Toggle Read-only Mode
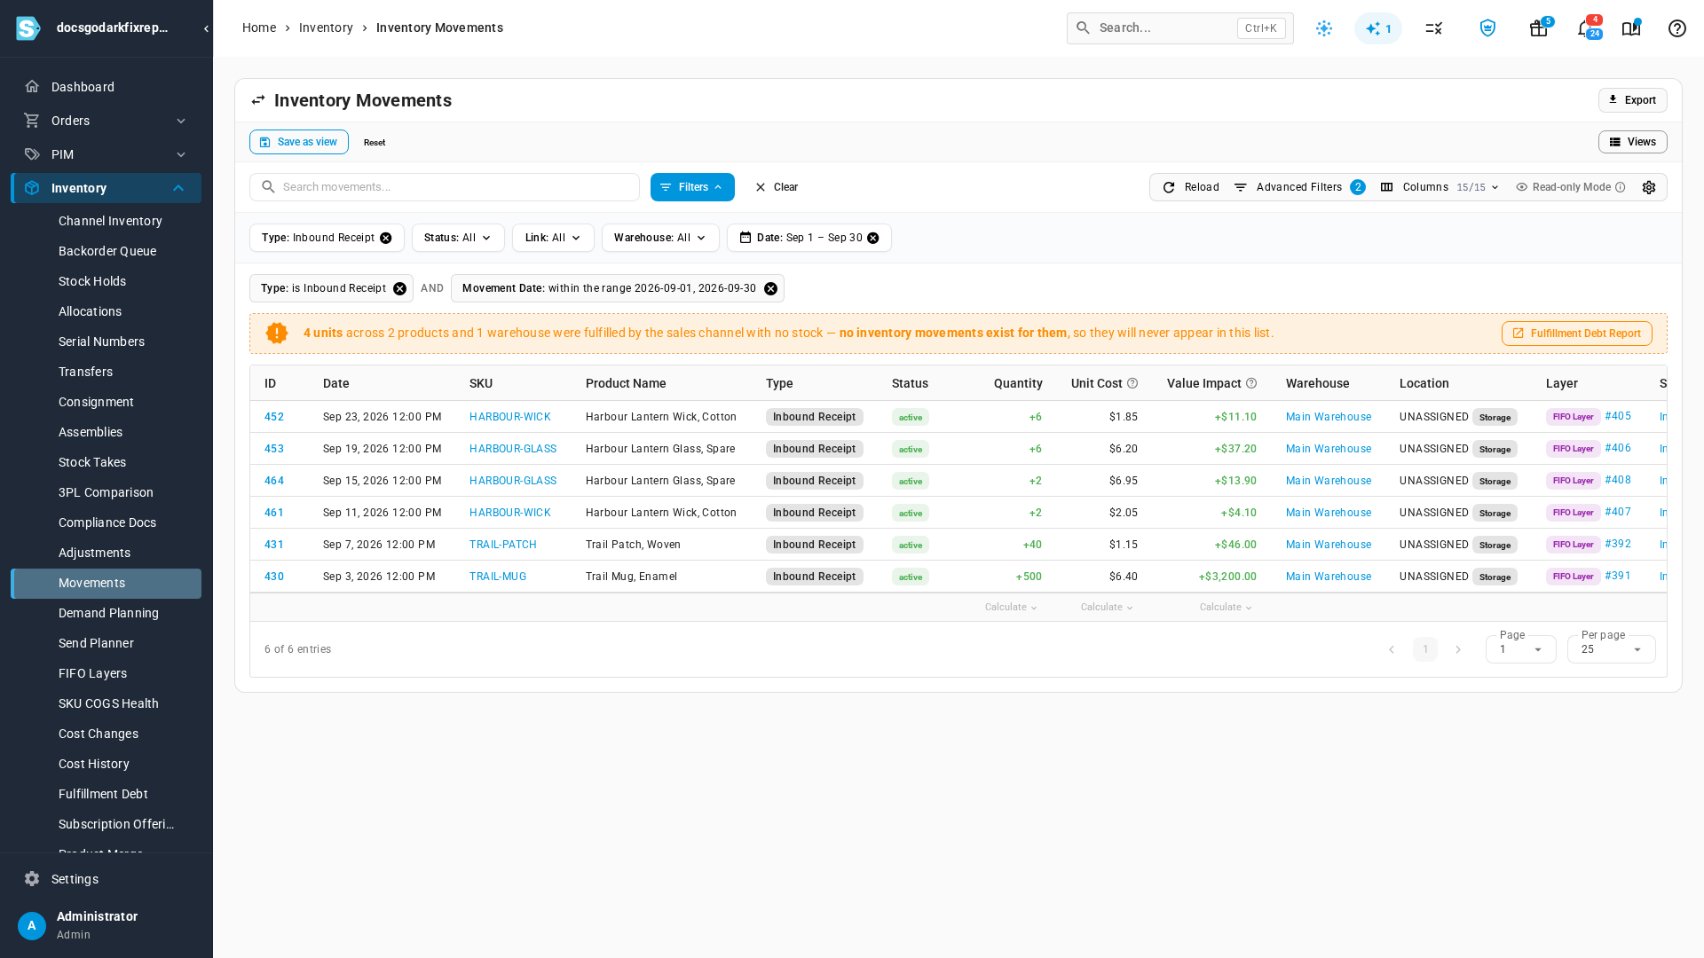The height and width of the screenshot is (958, 1704). (1570, 187)
